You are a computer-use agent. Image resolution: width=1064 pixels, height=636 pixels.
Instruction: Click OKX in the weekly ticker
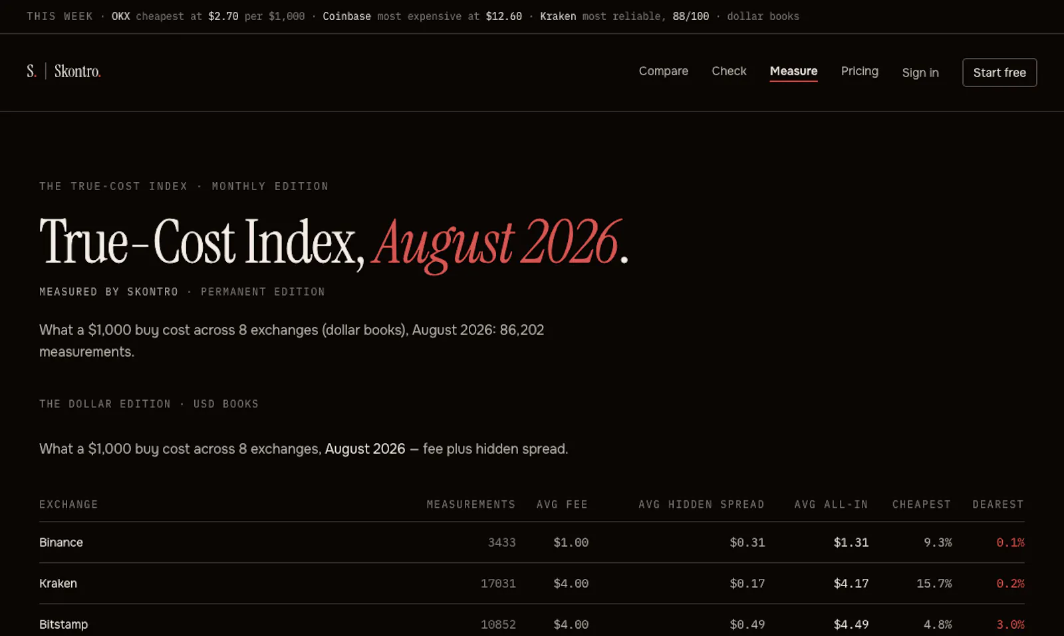(x=121, y=16)
